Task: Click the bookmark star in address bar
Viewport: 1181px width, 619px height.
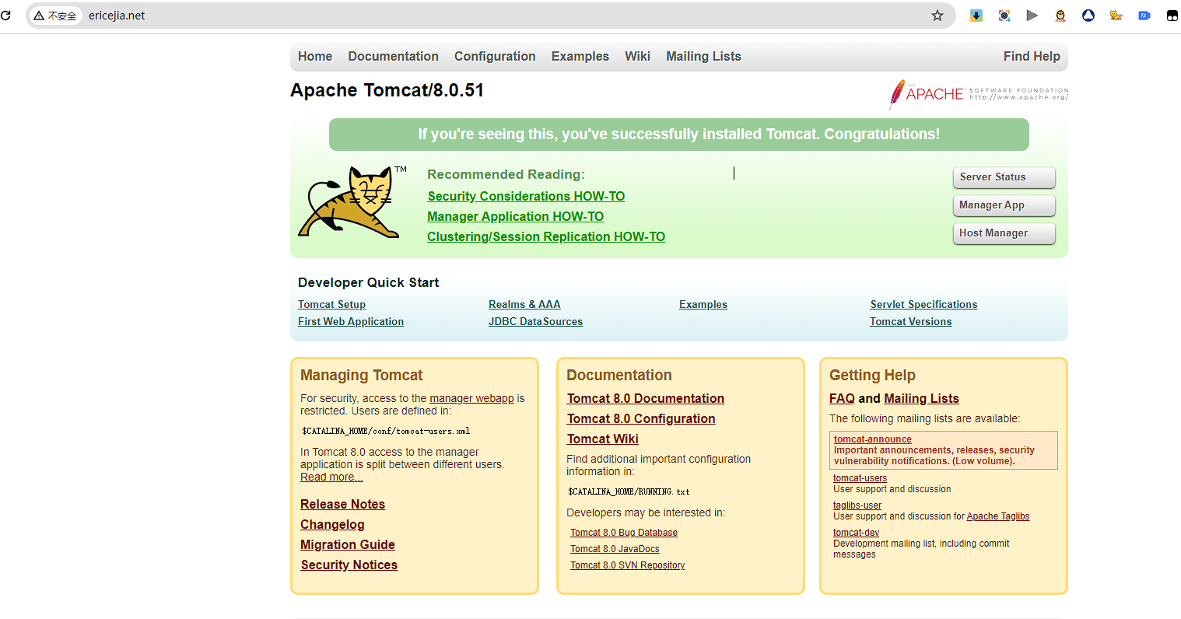Action: [x=937, y=16]
